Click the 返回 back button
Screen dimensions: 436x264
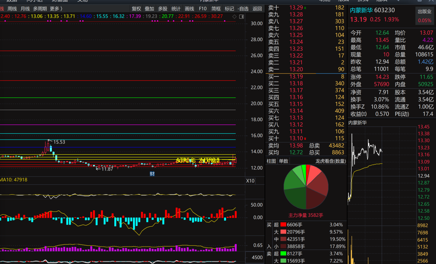(x=257, y=9)
